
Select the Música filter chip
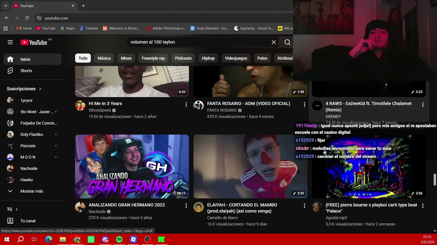(x=104, y=58)
